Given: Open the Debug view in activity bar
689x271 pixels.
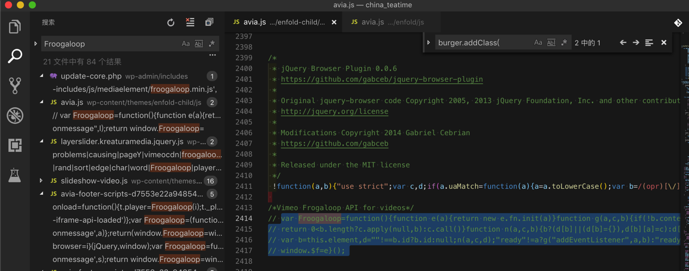Looking at the screenshot, I should (x=15, y=115).
